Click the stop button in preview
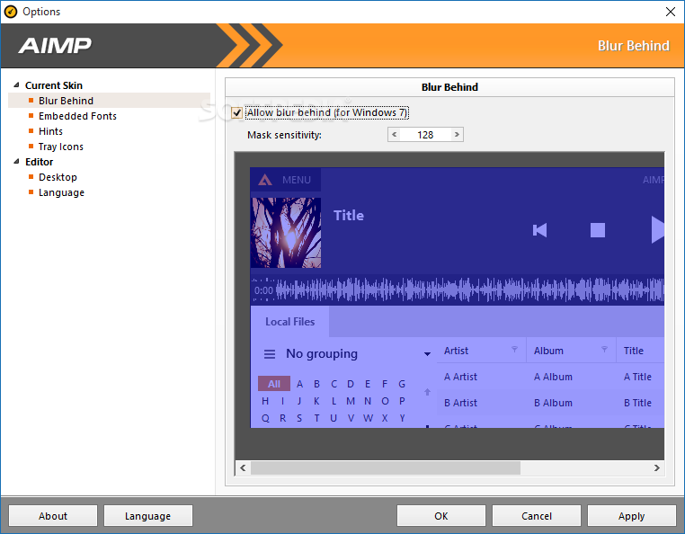This screenshot has height=534, width=685. coord(598,230)
